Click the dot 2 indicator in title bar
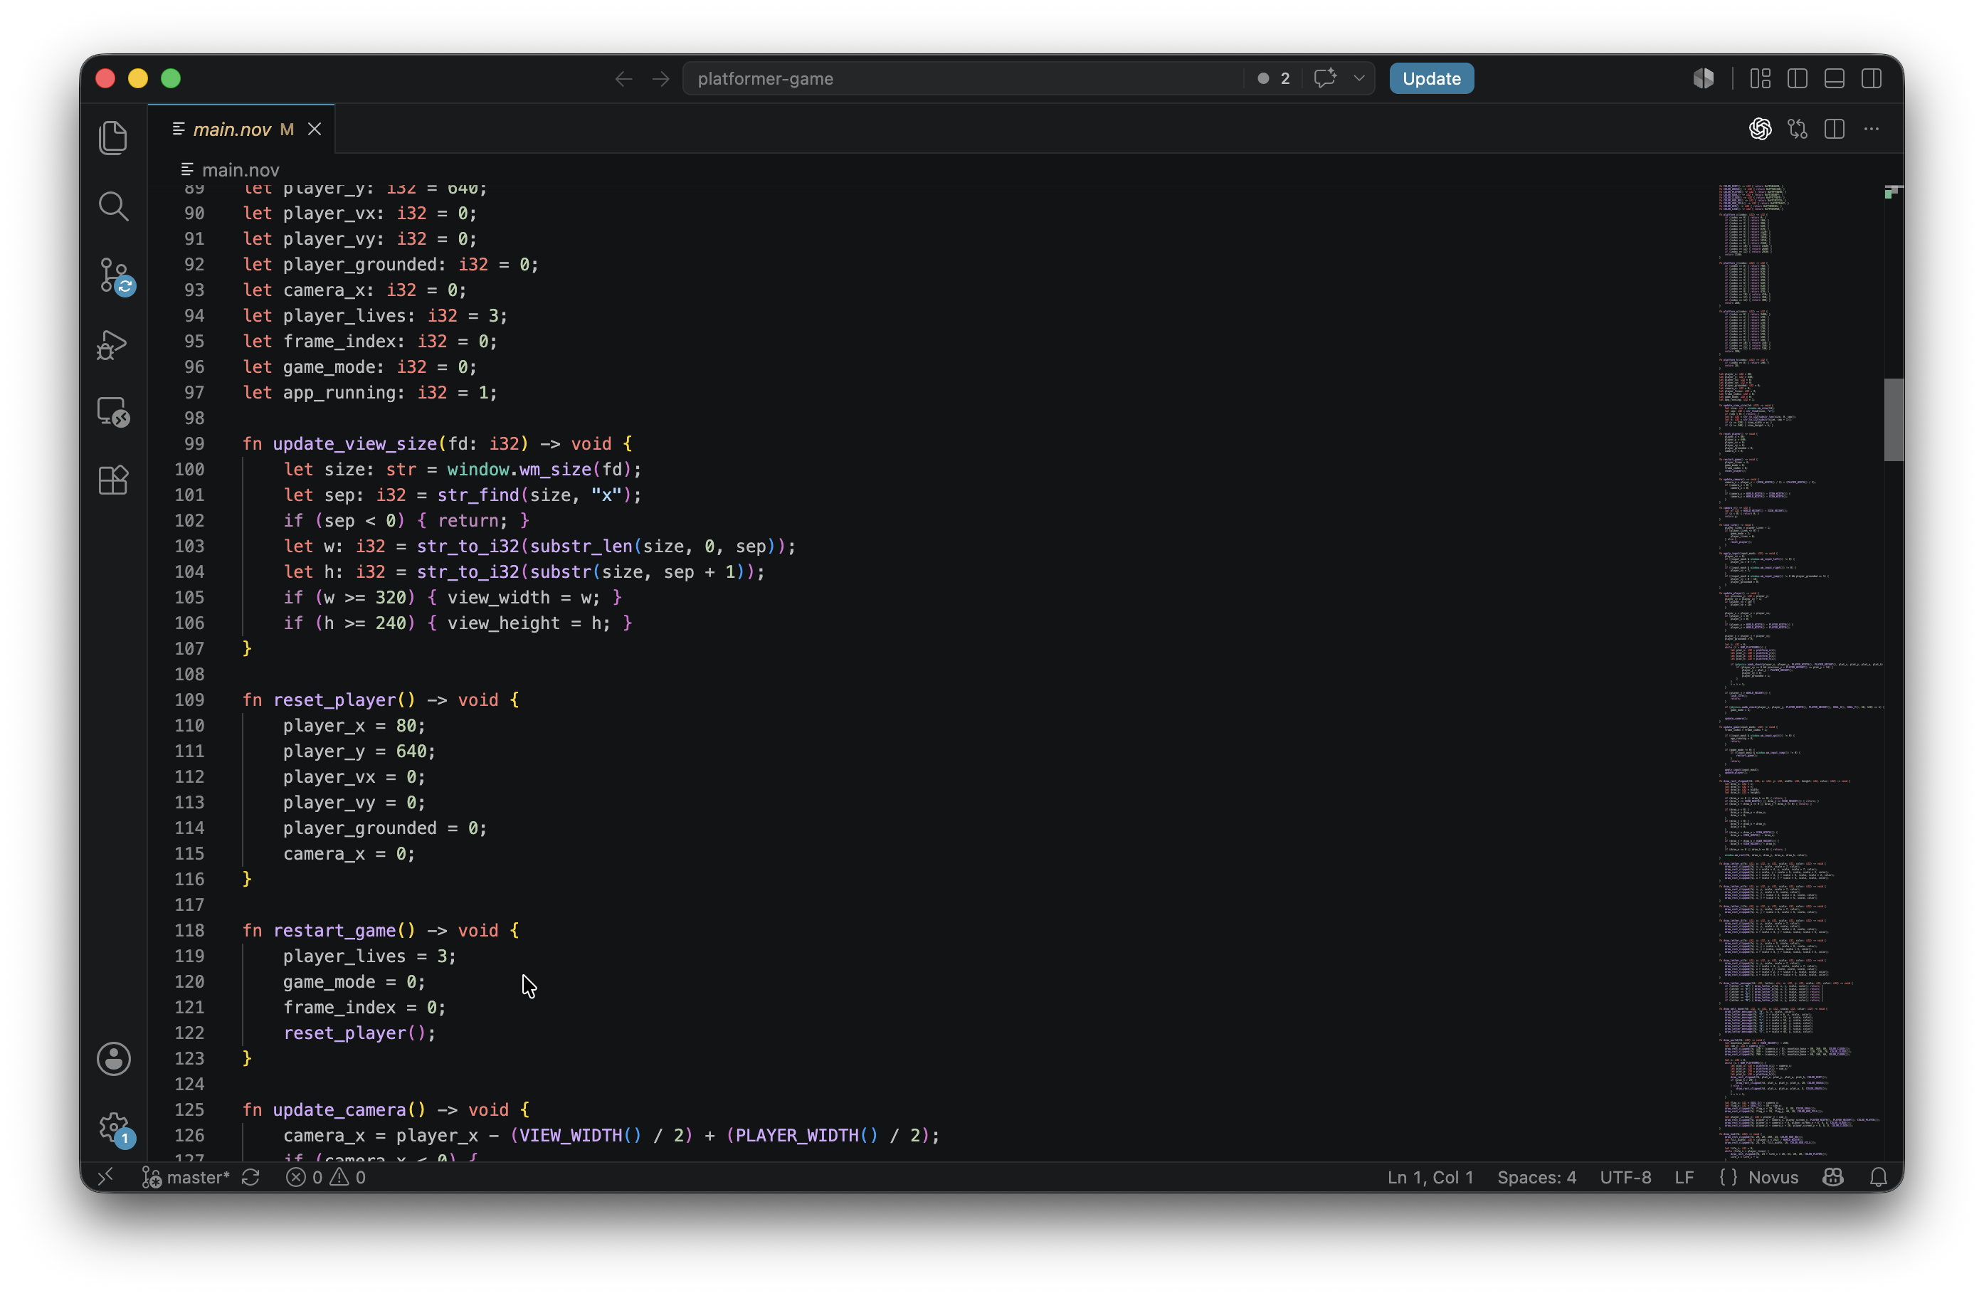This screenshot has width=1984, height=1298. (x=1274, y=78)
